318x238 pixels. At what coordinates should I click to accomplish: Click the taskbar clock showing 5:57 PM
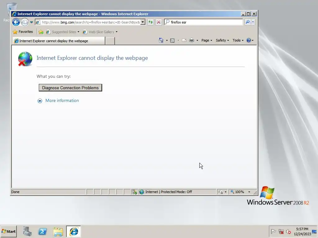tap(302, 231)
